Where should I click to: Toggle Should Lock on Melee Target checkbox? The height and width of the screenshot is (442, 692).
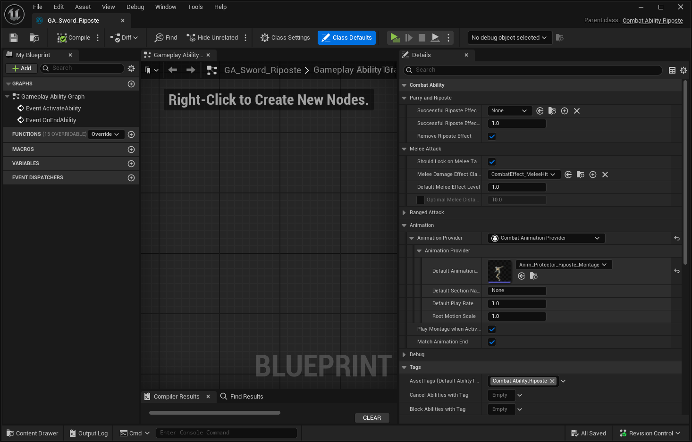click(x=492, y=162)
